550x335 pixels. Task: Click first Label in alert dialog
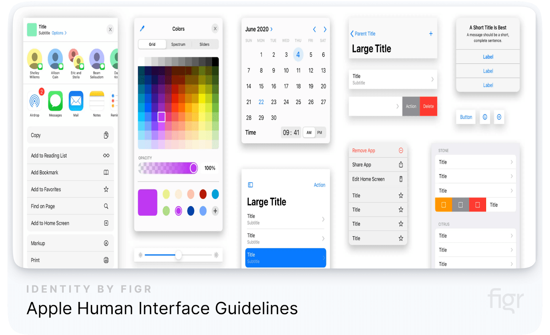pyautogui.click(x=488, y=57)
